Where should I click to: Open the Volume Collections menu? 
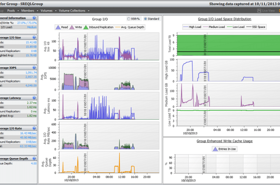(72, 11)
